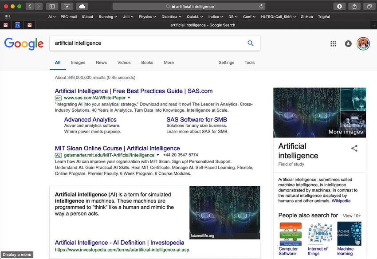This screenshot has width=377, height=259.
Task: Expand the Utili bookmarks folder
Action: pos(128,16)
